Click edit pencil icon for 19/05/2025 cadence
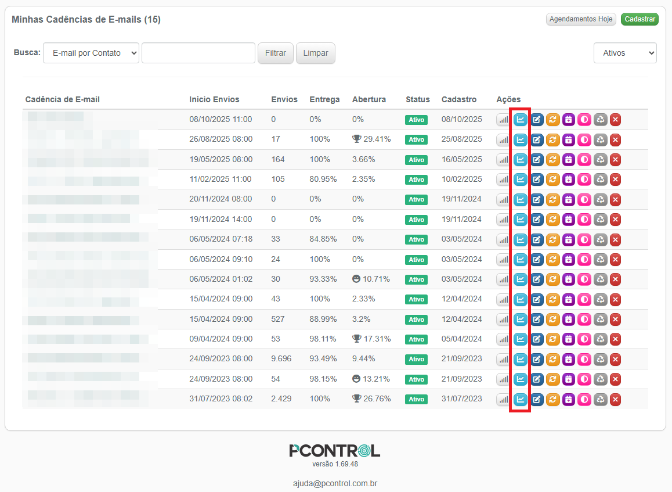Viewport: 672px width, 492px height. (537, 160)
